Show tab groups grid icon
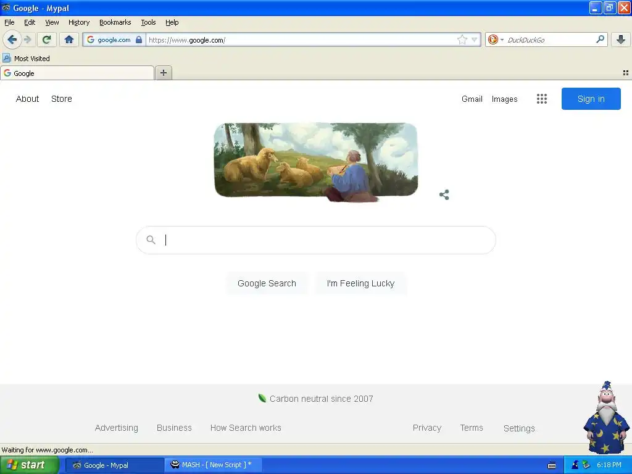 click(x=626, y=73)
